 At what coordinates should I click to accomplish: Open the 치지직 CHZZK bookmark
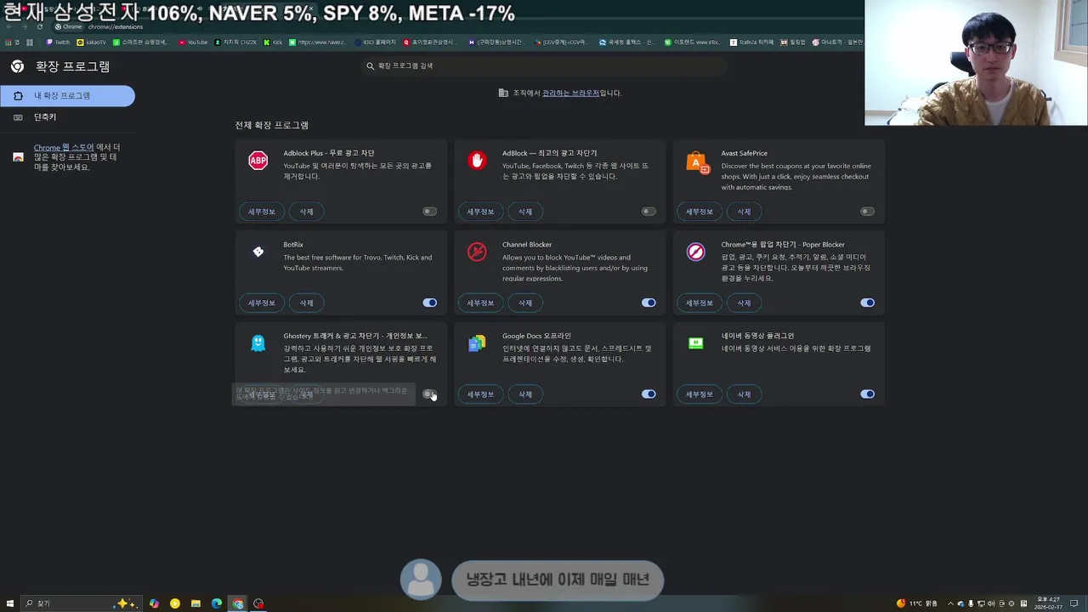[235, 42]
